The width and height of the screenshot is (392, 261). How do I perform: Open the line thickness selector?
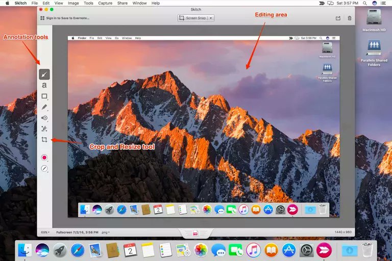click(44, 168)
